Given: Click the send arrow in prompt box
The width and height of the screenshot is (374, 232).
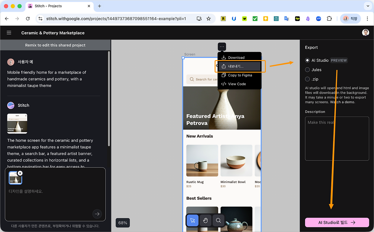Looking at the screenshot, I should pyautogui.click(x=97, y=214).
